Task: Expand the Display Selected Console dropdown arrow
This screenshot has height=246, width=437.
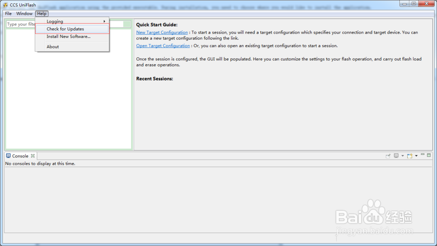Action: pos(402,156)
